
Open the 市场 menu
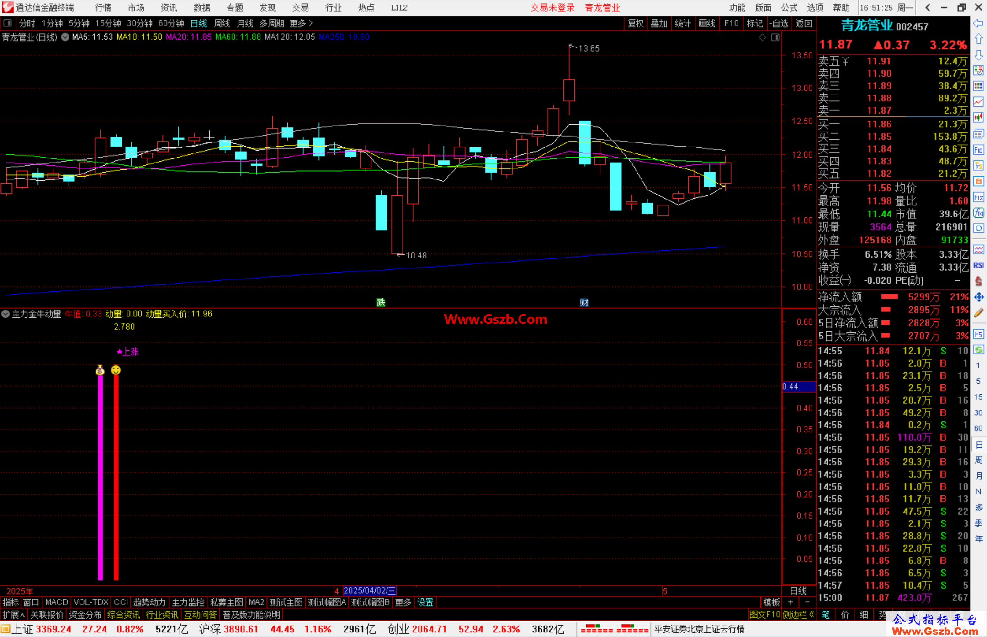point(136,8)
